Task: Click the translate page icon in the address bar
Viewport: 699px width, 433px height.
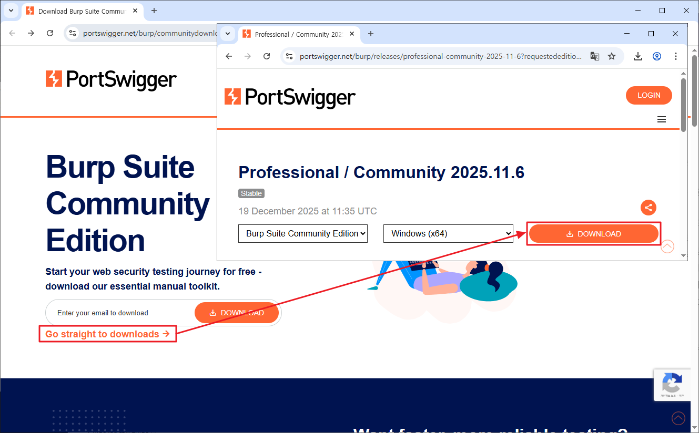Action: tap(595, 56)
